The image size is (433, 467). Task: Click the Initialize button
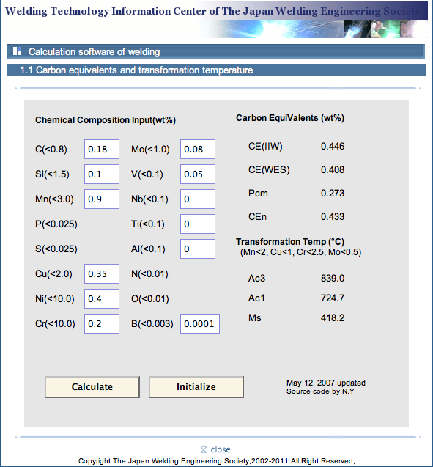pyautogui.click(x=196, y=387)
